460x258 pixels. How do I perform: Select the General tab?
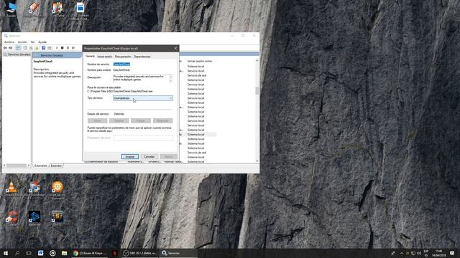(x=90, y=56)
